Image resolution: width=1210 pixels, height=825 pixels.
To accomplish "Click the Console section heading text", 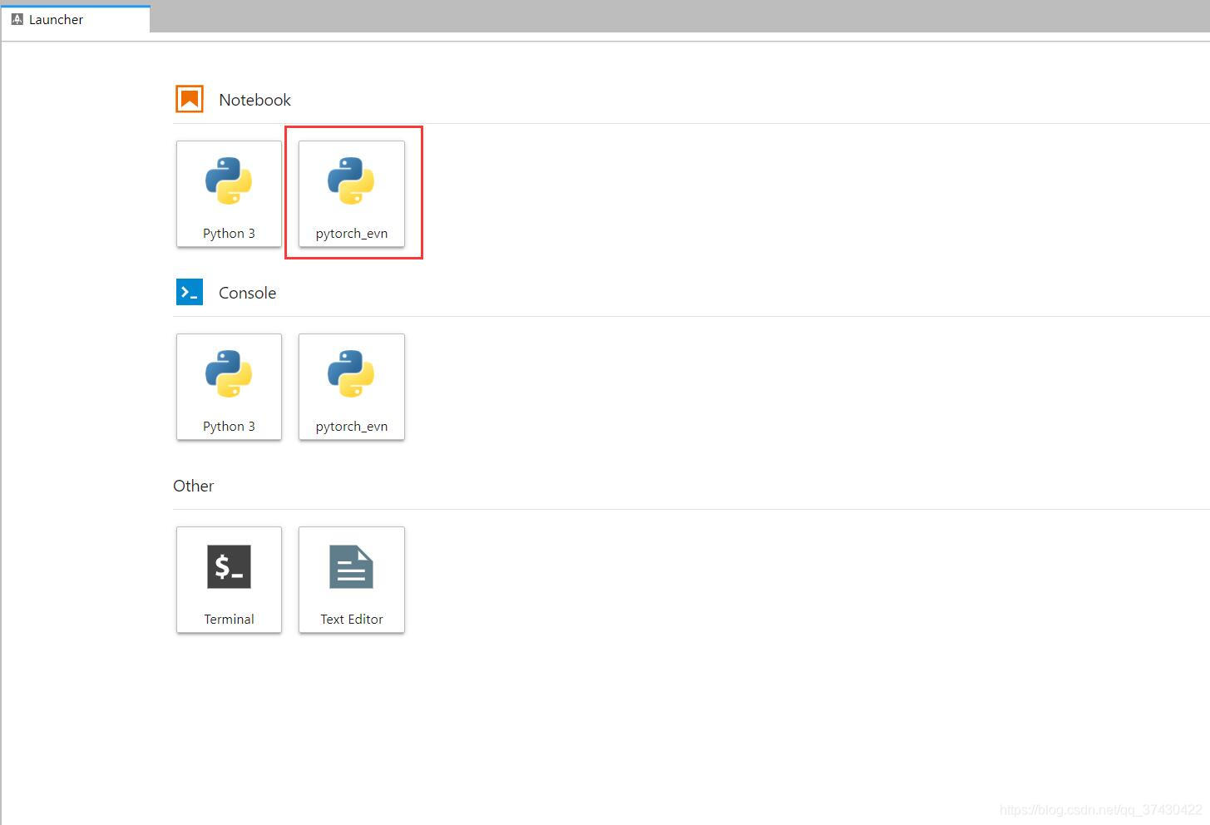I will point(247,293).
